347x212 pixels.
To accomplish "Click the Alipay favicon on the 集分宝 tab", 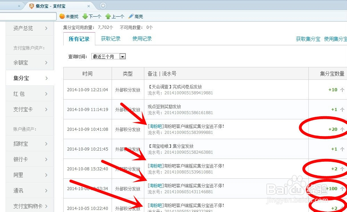I will (x=32, y=6).
